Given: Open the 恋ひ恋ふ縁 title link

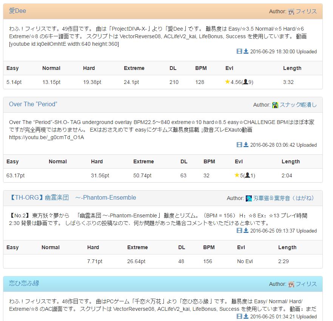Looking at the screenshot, I should click(x=24, y=284).
